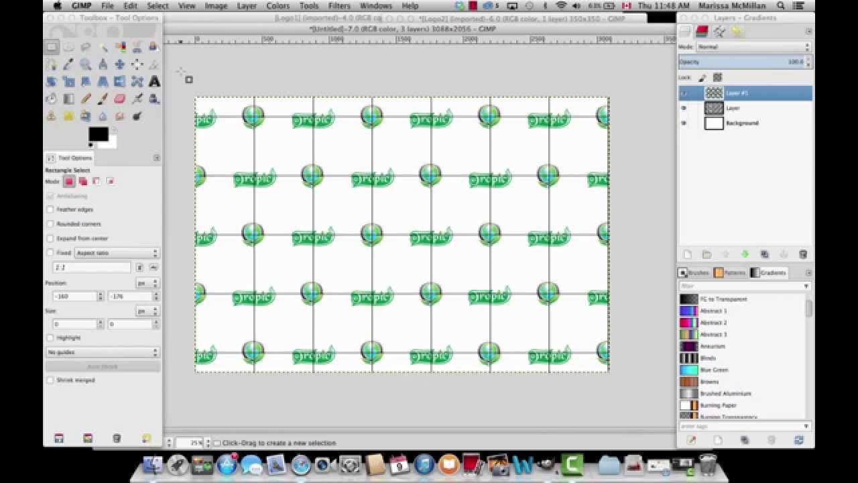Select the Eraser tool
This screenshot has height=483, width=858.
click(120, 99)
